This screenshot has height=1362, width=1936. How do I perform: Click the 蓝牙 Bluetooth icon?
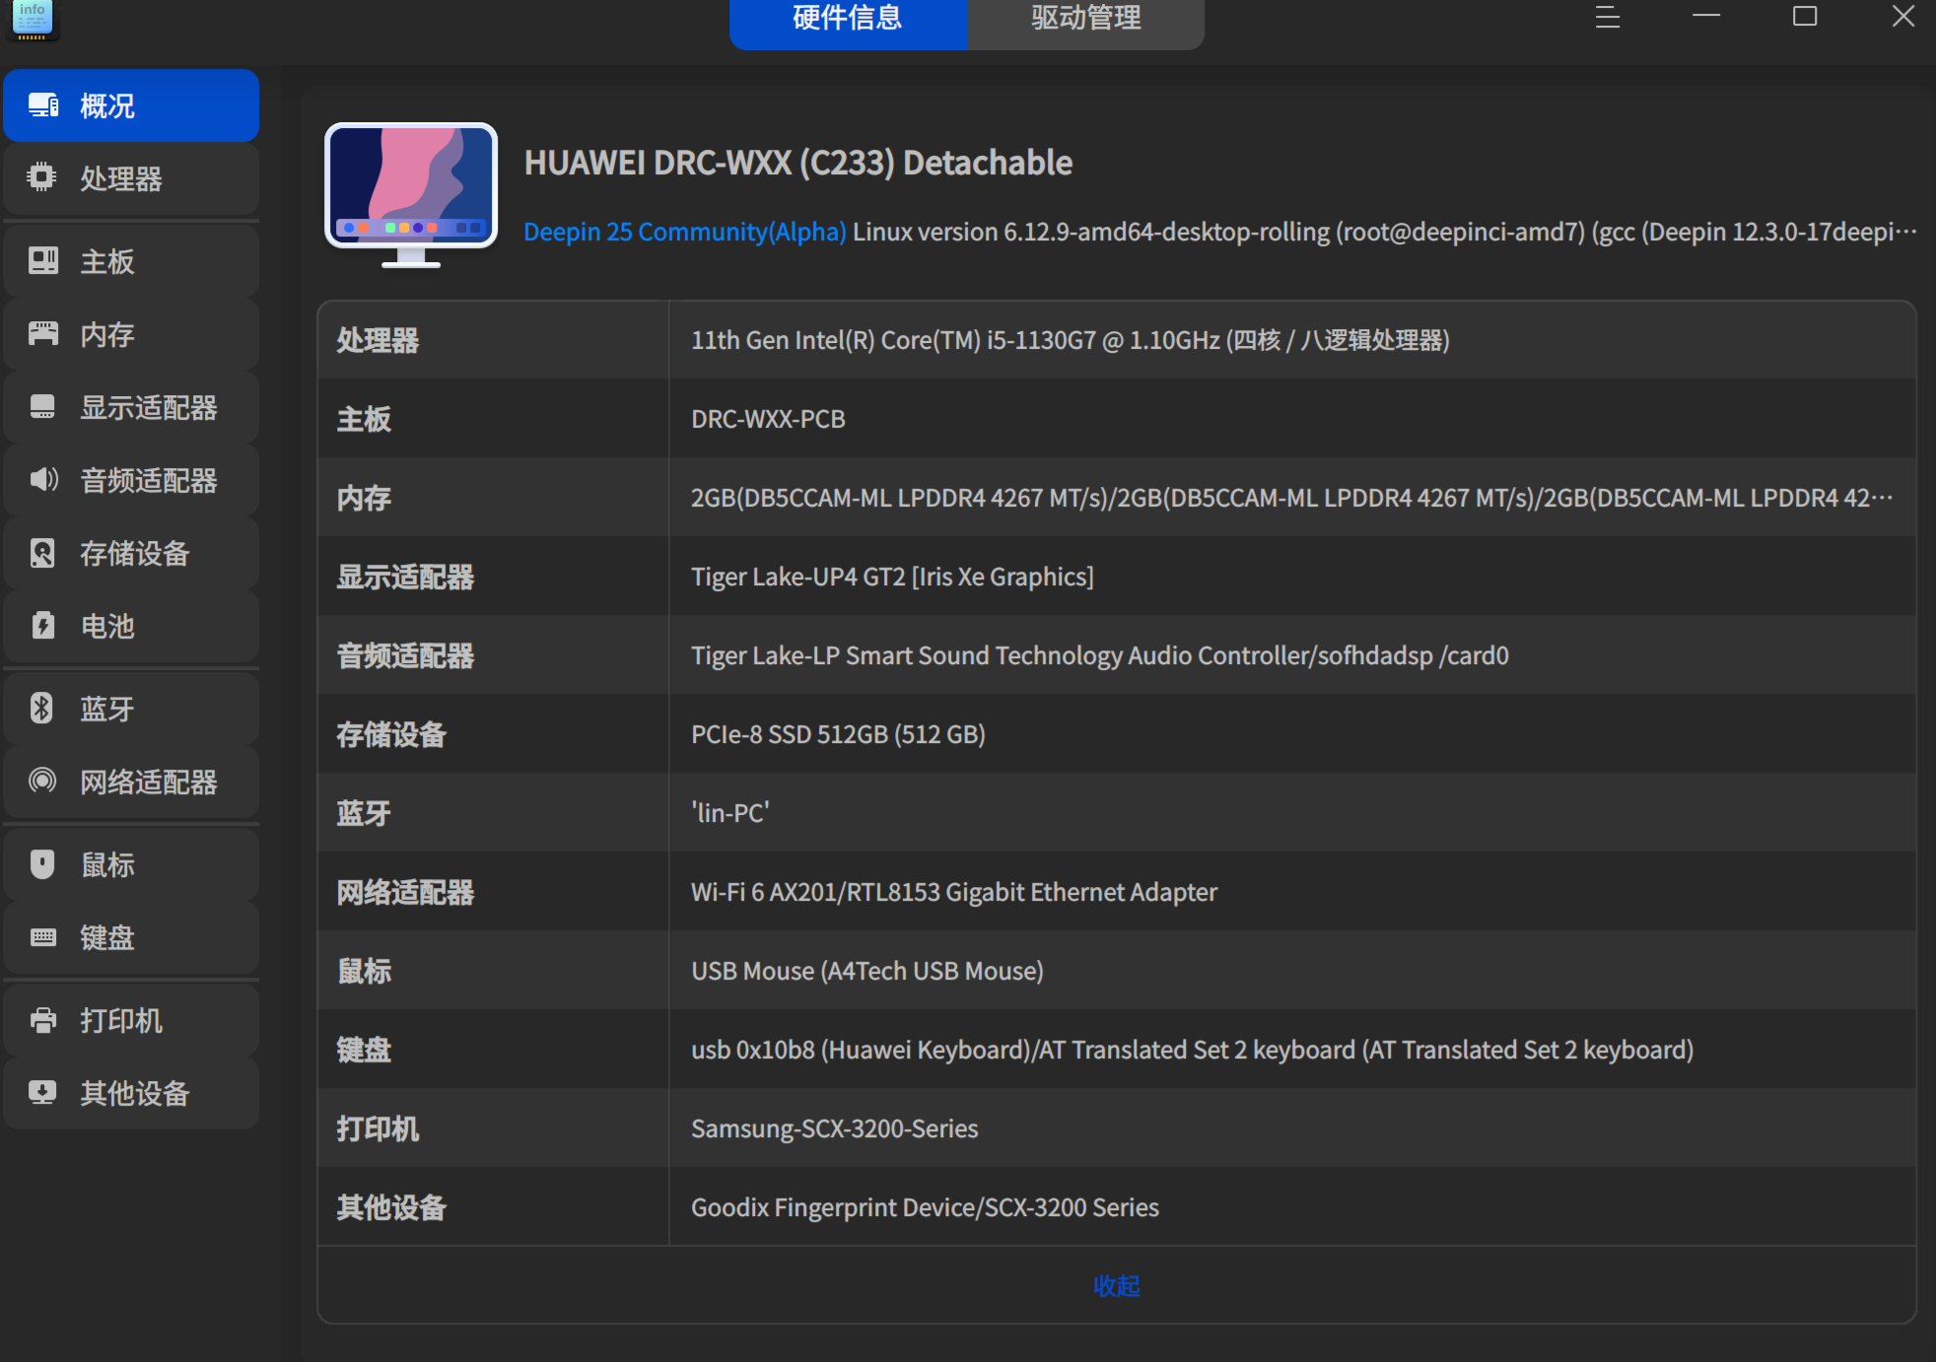pos(41,708)
